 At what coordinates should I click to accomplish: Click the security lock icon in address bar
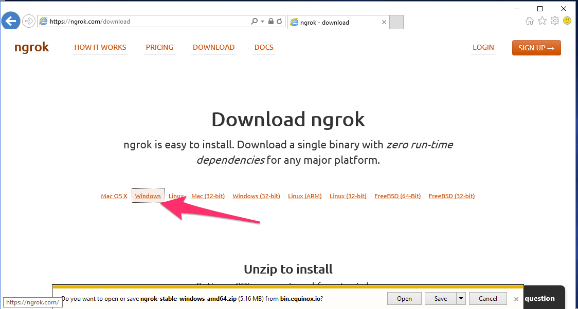click(271, 22)
